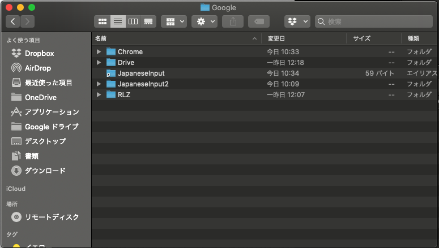Screen dimensions: 439x248
Task: Expand the Chrome folder disclosure triangle
Action: [x=99, y=51]
